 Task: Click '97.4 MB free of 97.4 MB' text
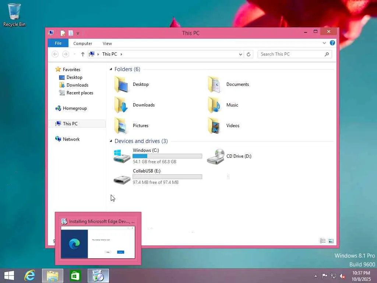156,182
